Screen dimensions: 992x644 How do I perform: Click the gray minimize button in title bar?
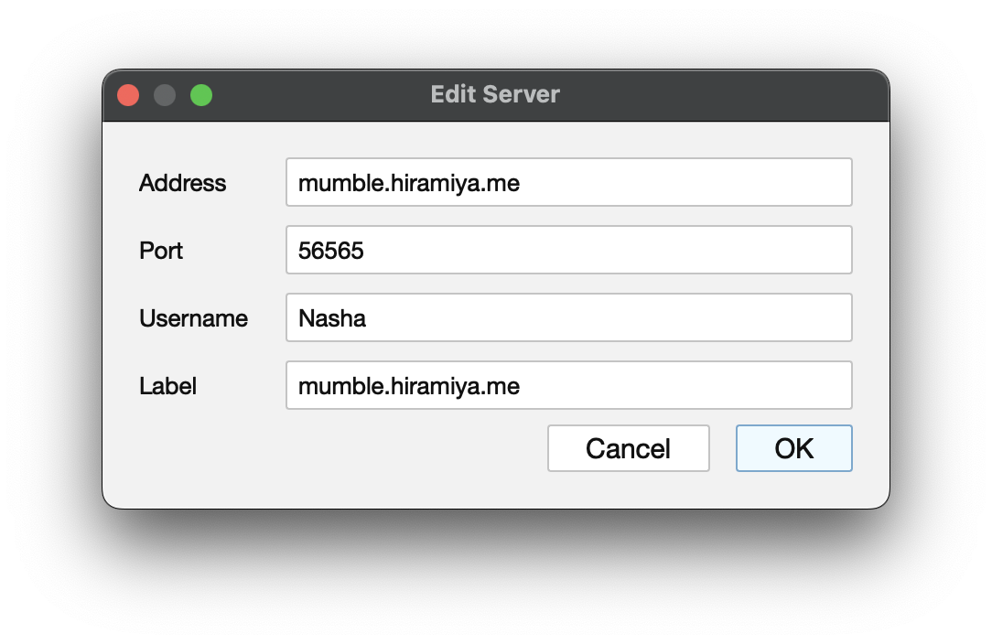[x=165, y=95]
